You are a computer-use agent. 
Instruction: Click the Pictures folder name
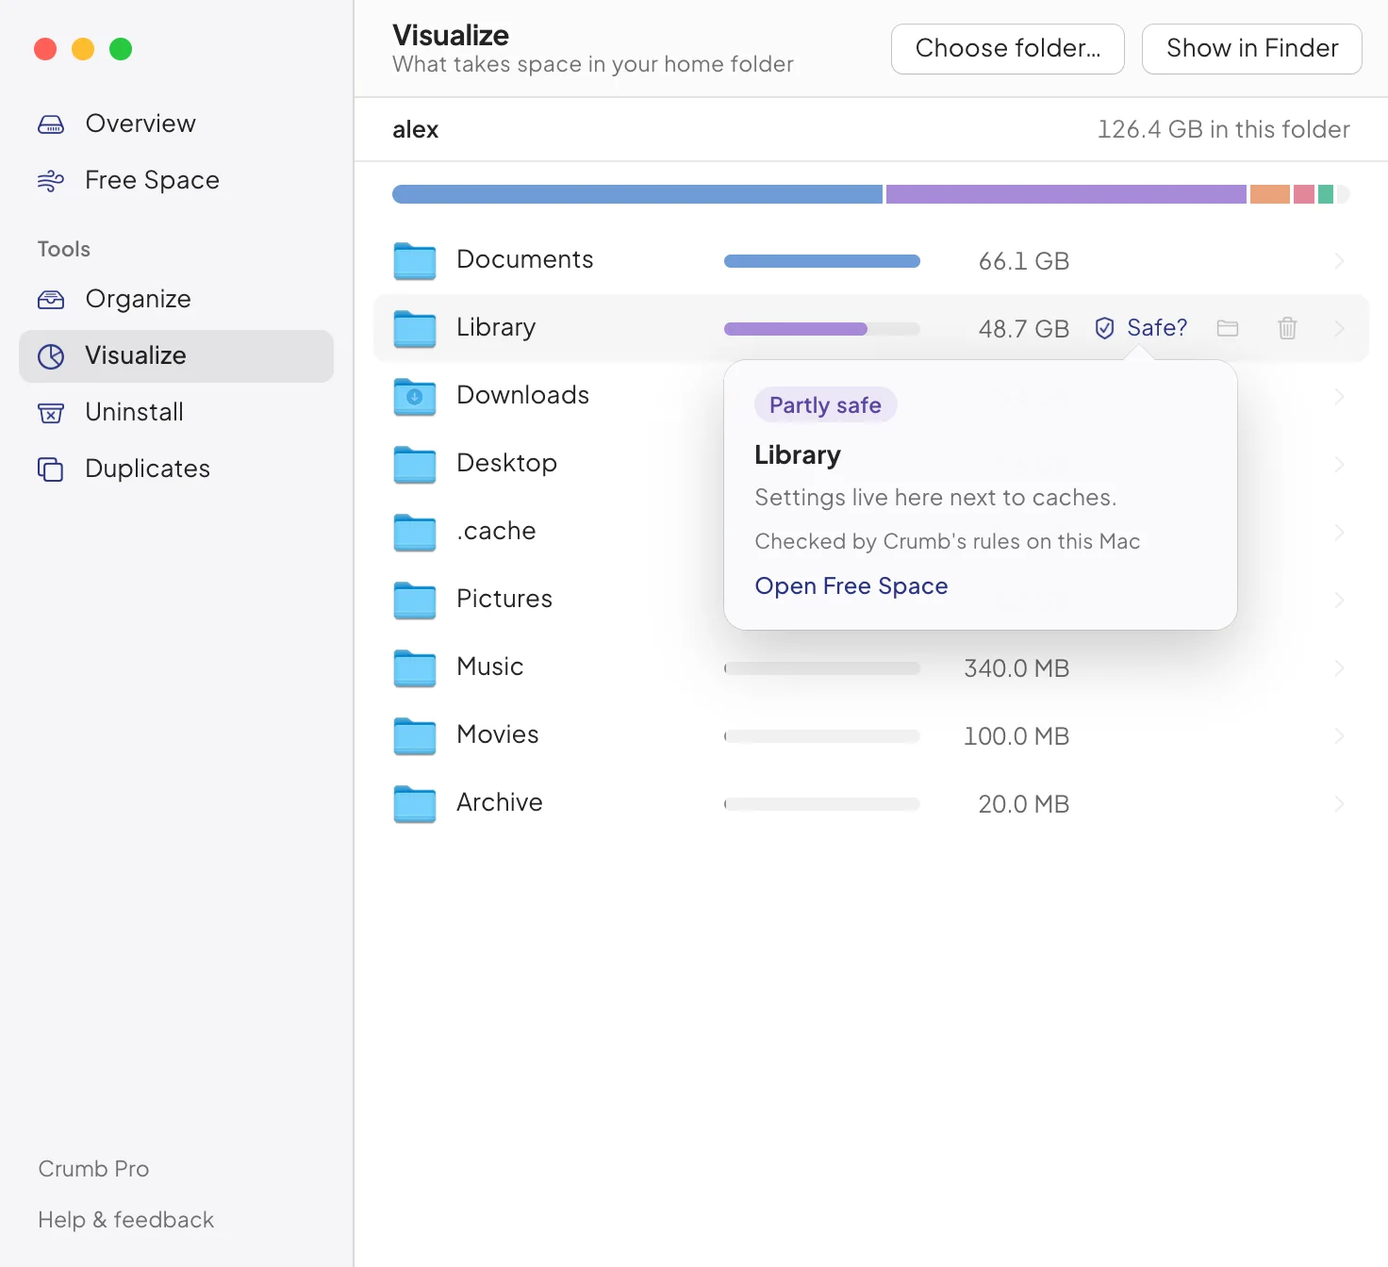pyautogui.click(x=504, y=600)
